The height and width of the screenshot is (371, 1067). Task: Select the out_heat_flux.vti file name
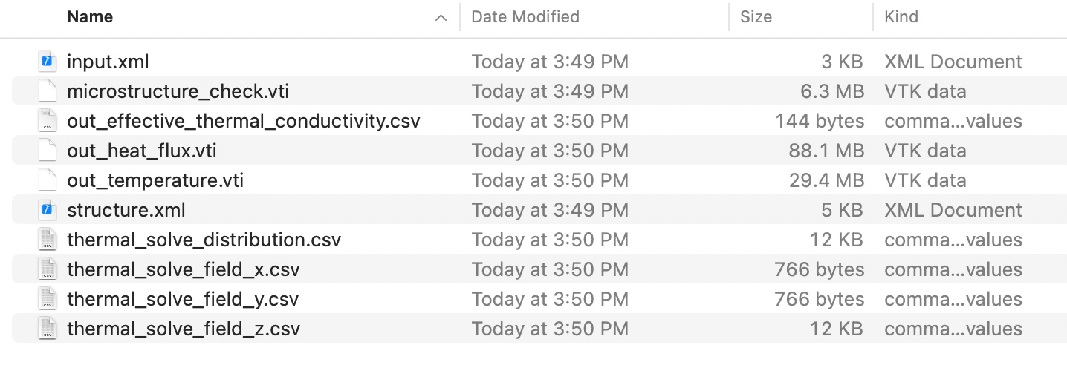point(142,151)
